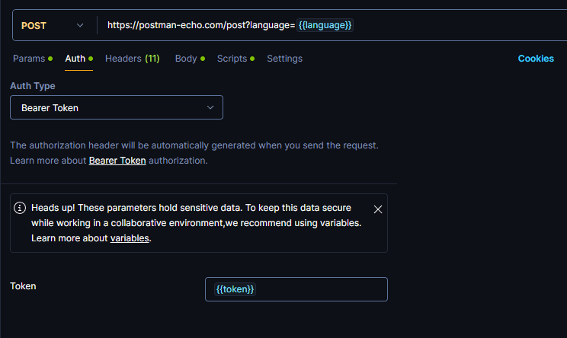Click the Auth Type label
This screenshot has height=338, width=567.
click(x=33, y=86)
